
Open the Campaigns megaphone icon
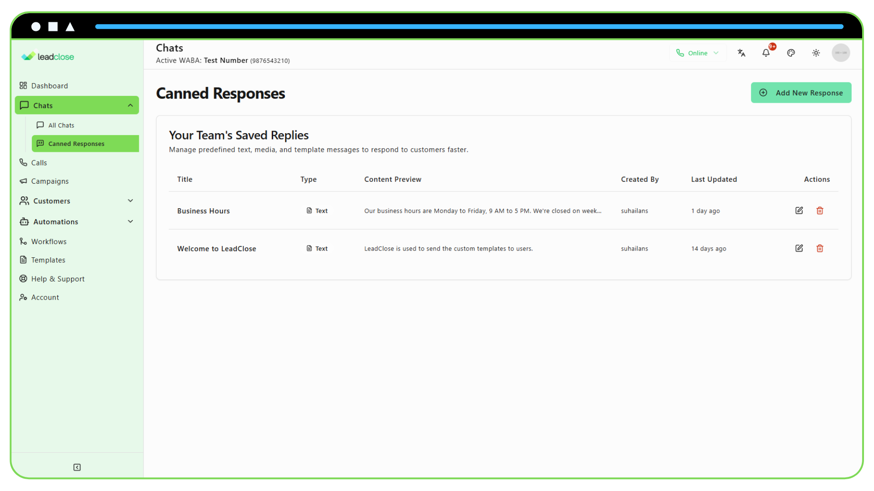click(24, 181)
